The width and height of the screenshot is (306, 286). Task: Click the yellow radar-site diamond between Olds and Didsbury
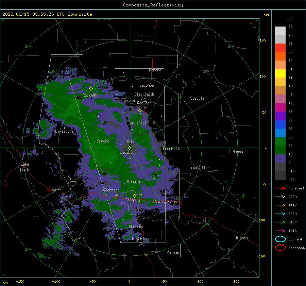coord(130,148)
